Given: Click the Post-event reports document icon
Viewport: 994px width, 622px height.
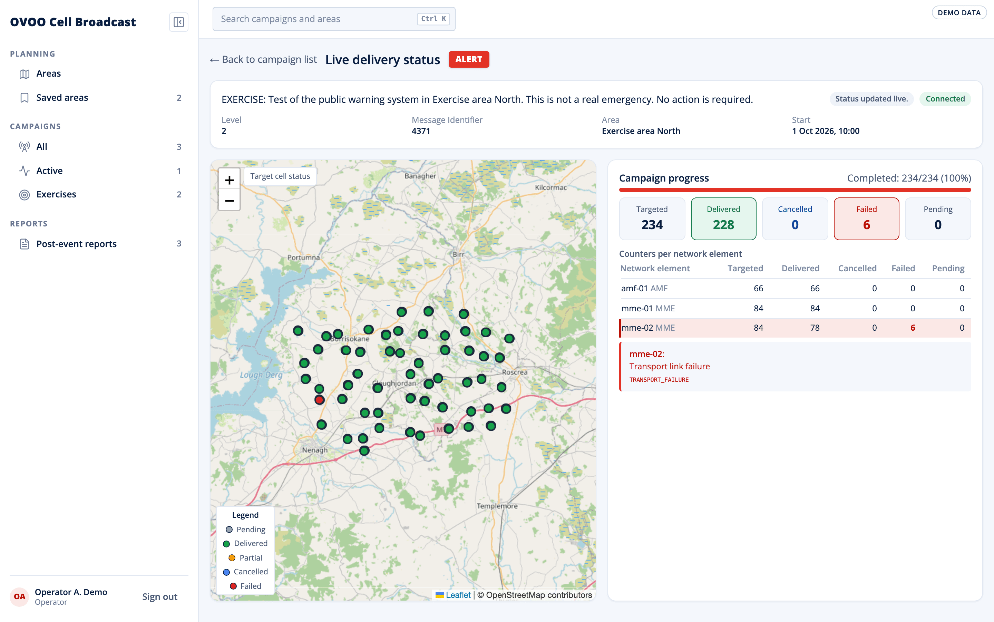Looking at the screenshot, I should tap(24, 244).
